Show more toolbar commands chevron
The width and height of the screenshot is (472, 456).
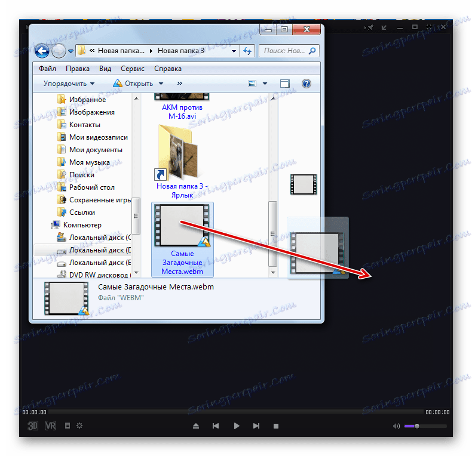pos(180,84)
